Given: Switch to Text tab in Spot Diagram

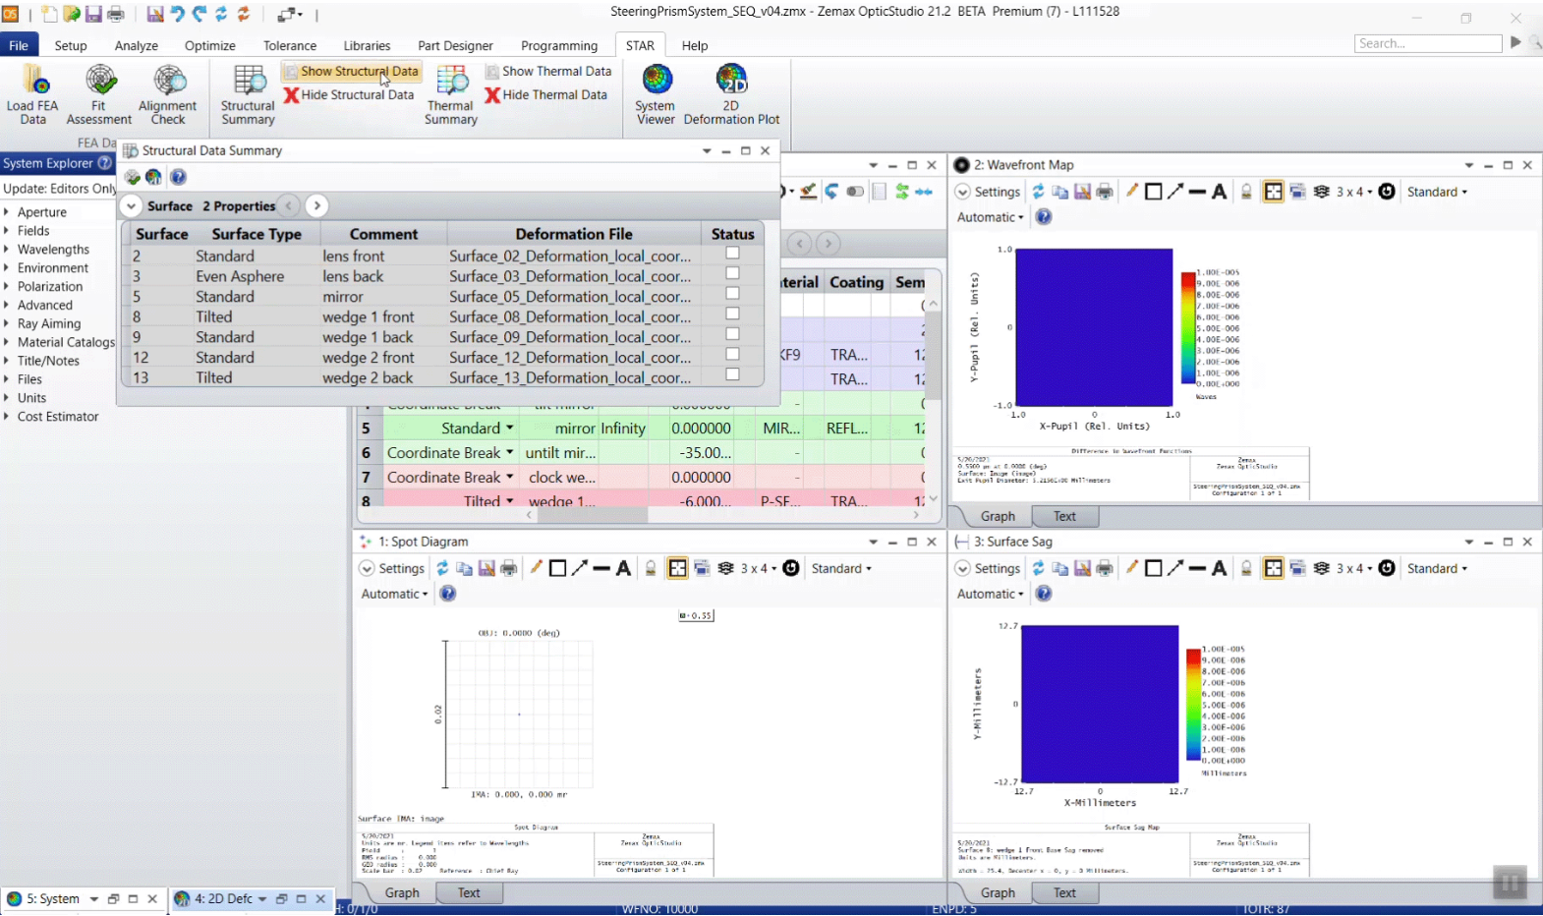Looking at the screenshot, I should (x=469, y=892).
